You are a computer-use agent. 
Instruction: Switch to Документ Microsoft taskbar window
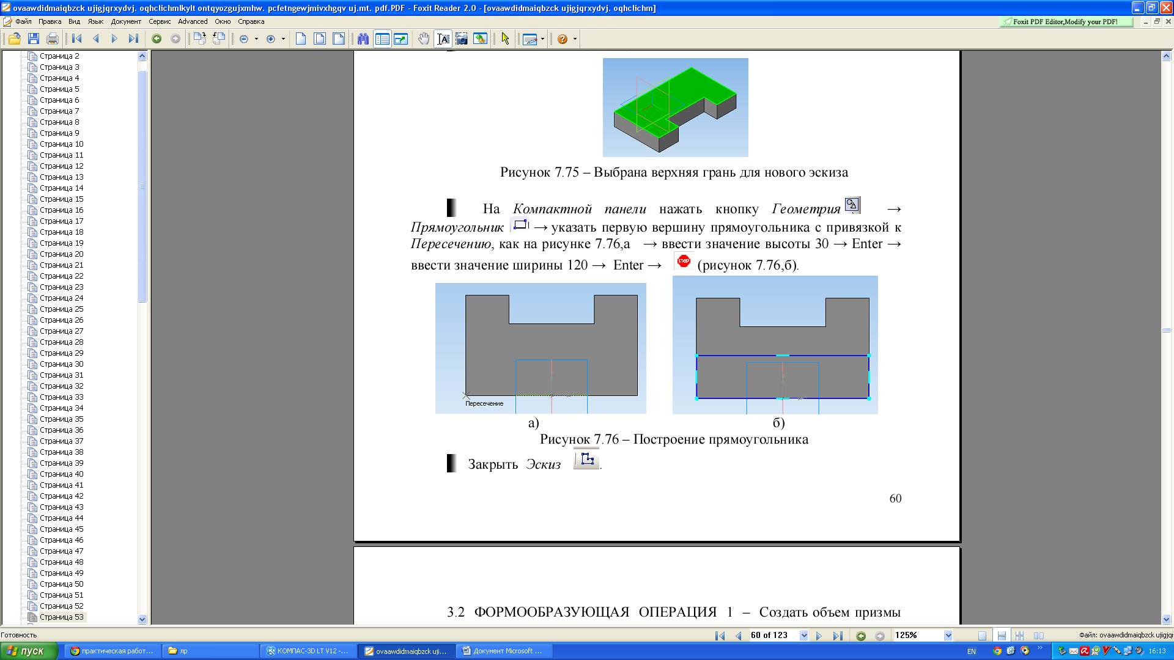click(x=505, y=651)
